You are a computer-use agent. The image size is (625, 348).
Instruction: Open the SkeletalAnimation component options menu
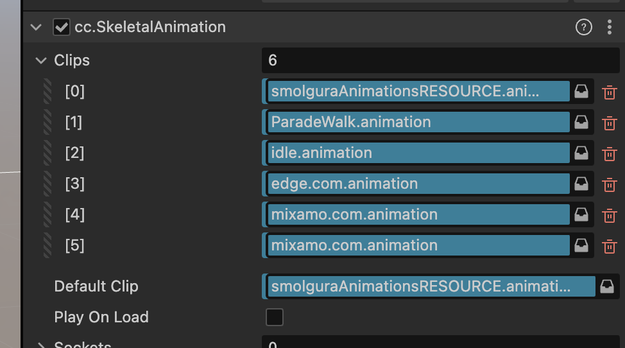point(609,27)
